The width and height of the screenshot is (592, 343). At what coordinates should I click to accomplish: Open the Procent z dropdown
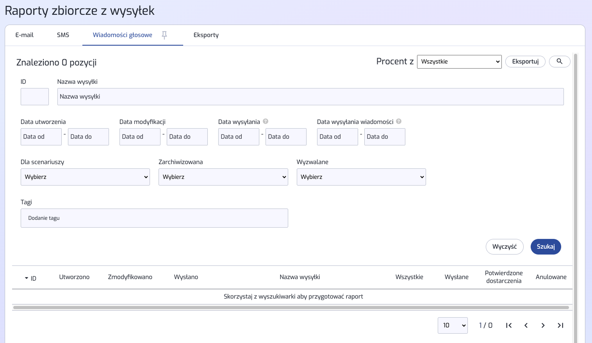[x=459, y=62]
